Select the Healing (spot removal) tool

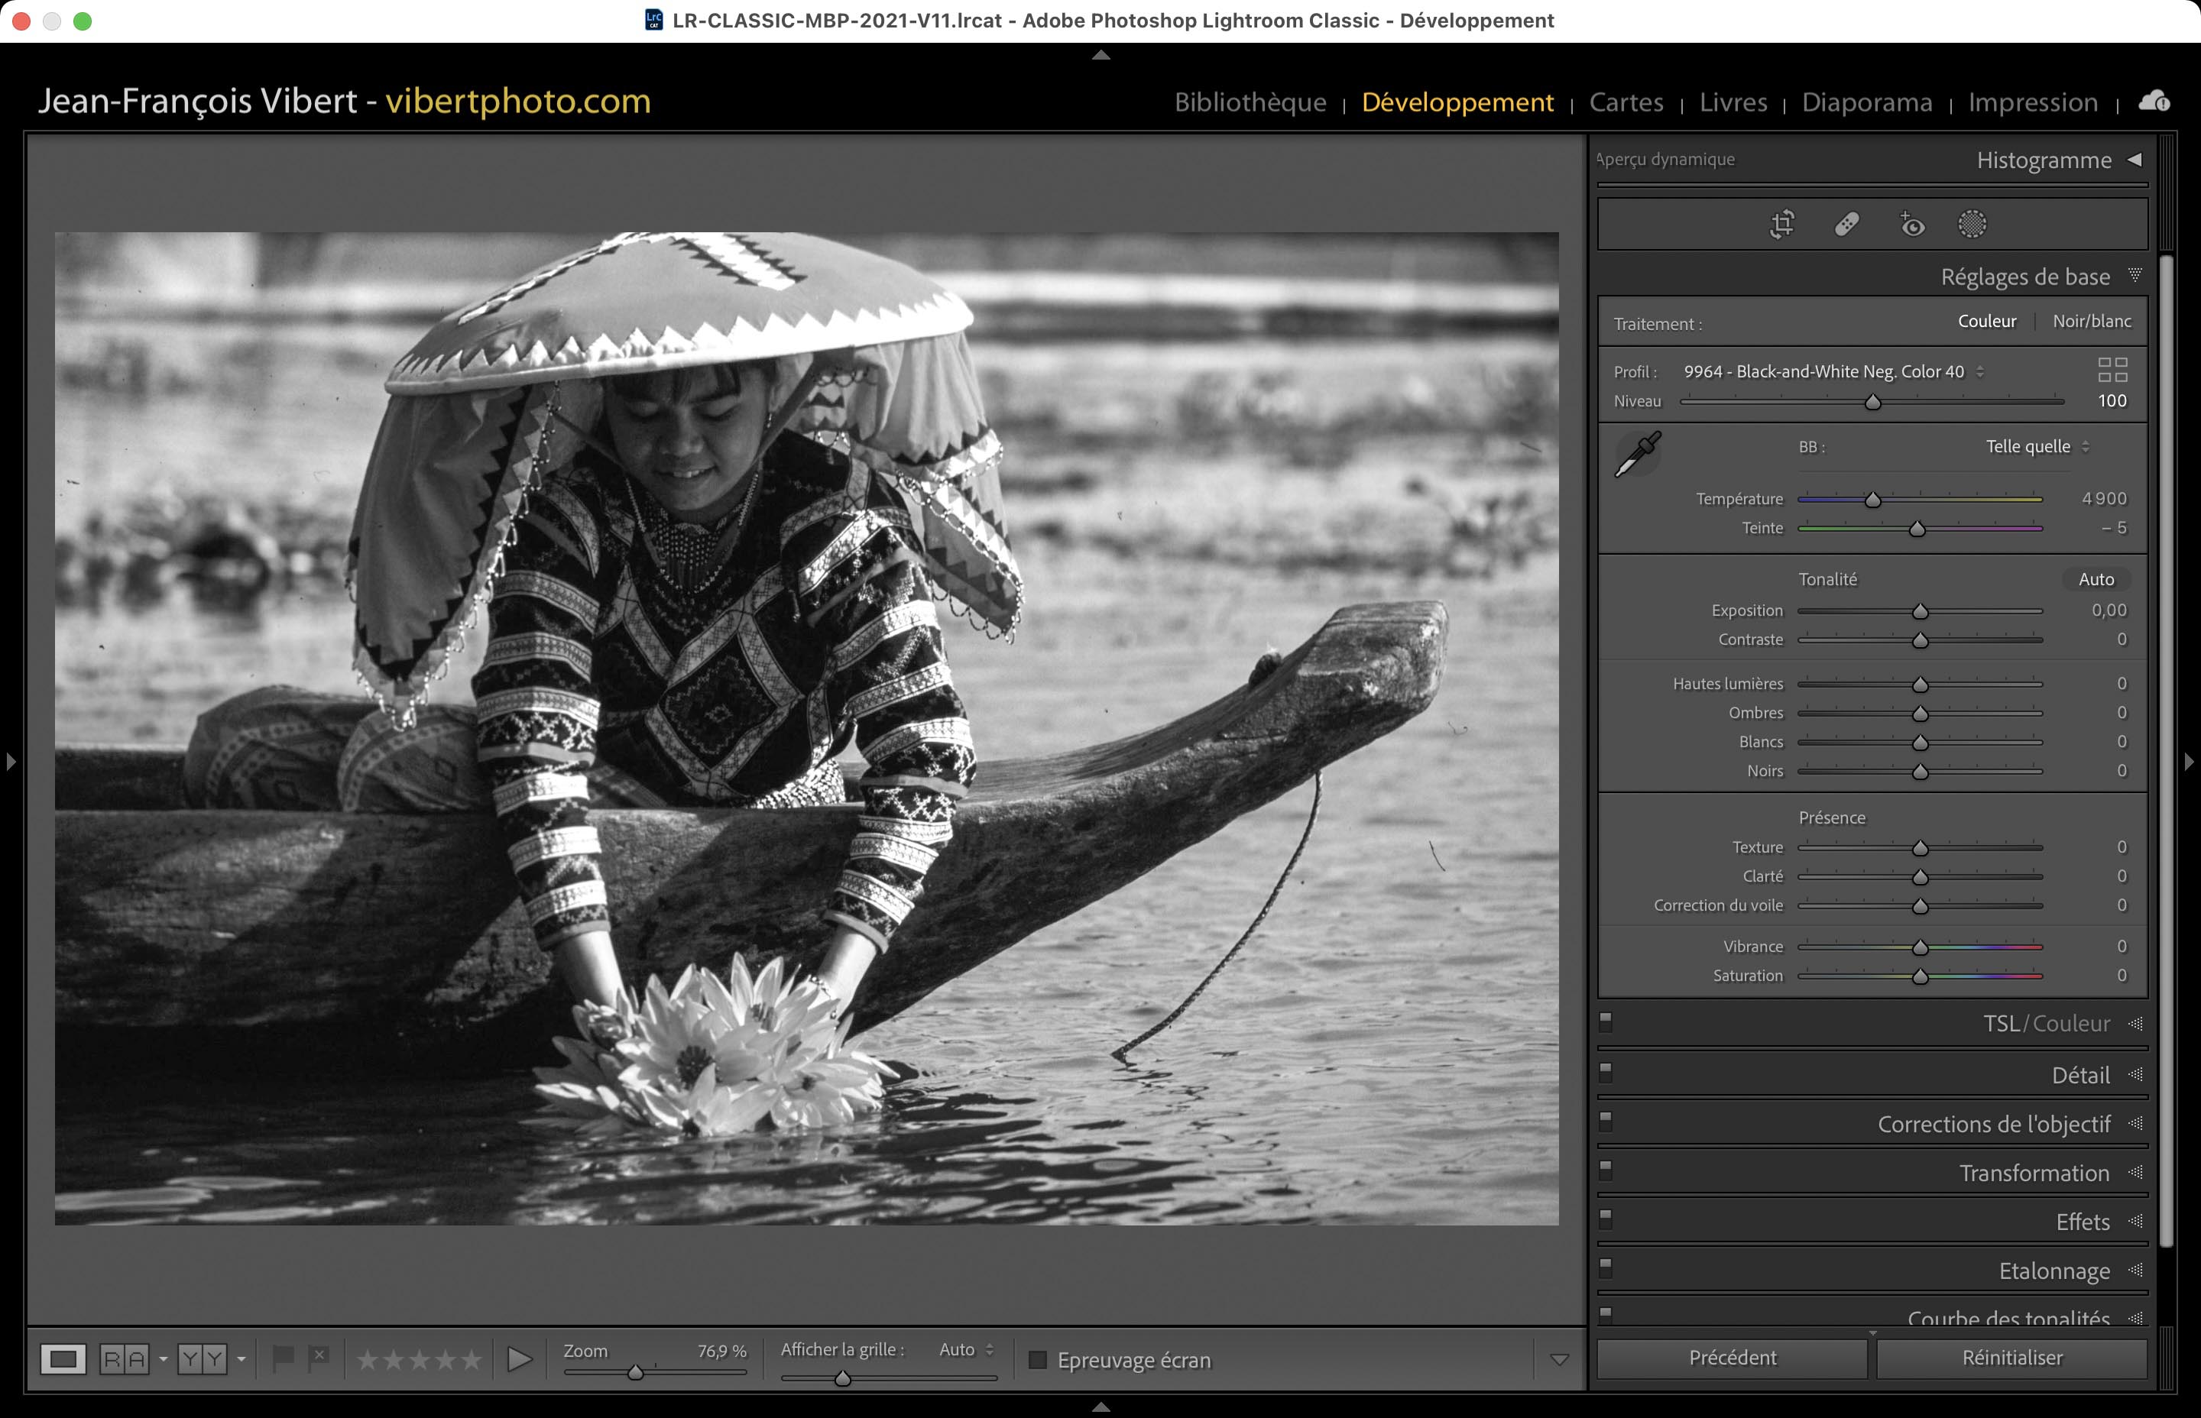(1846, 224)
